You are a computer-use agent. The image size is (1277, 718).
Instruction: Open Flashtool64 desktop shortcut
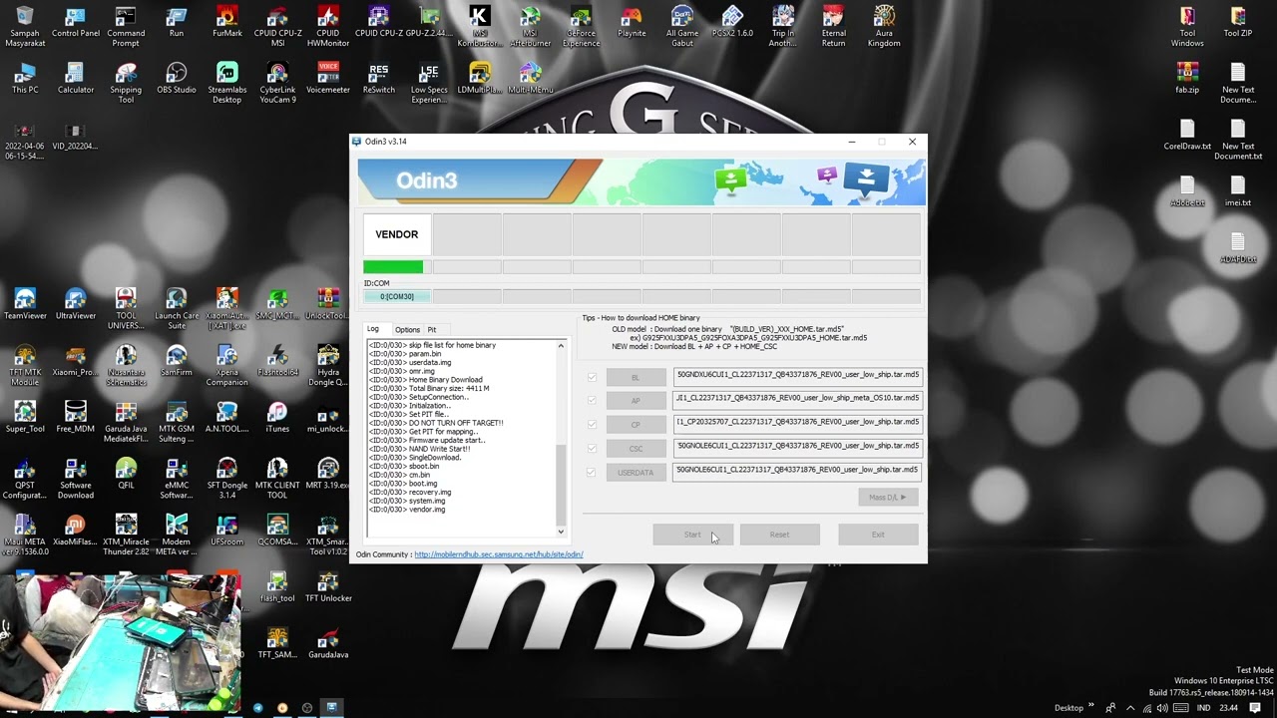pyautogui.click(x=277, y=361)
